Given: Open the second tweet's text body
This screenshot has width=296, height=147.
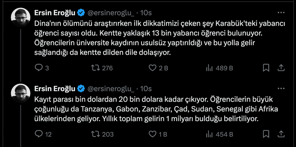Looking at the screenshot, I should pos(153,109).
